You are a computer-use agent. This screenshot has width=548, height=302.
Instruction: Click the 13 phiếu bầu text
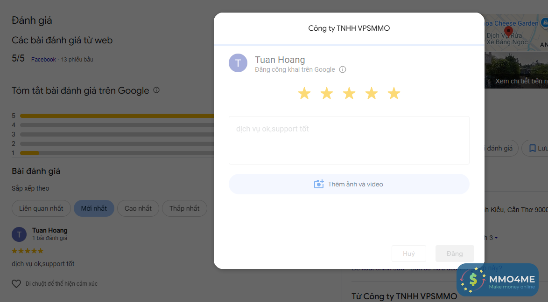(x=77, y=59)
